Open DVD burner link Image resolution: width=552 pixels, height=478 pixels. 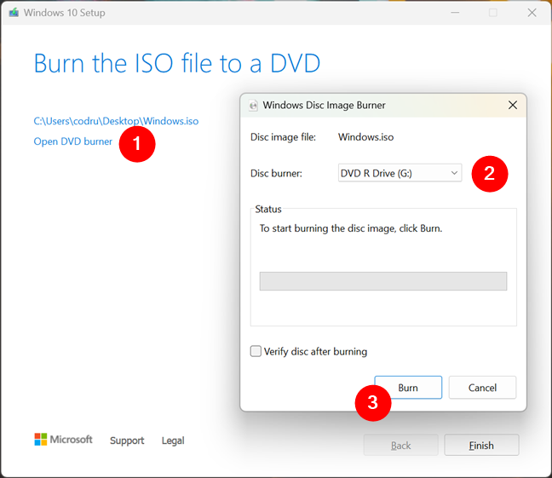(x=73, y=141)
